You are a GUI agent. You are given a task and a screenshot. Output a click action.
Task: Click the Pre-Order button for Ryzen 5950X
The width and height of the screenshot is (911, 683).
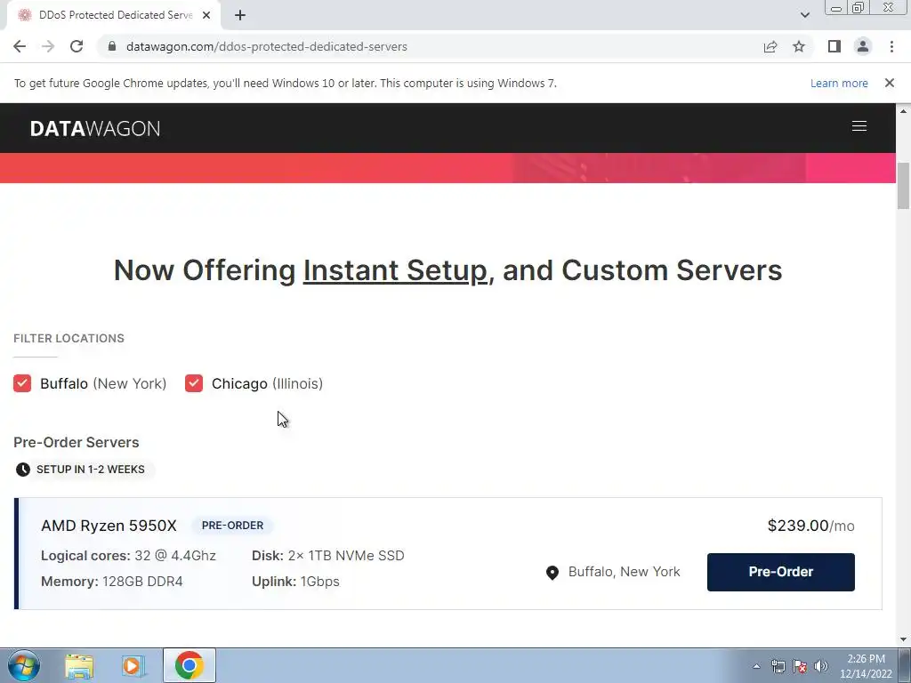(781, 572)
